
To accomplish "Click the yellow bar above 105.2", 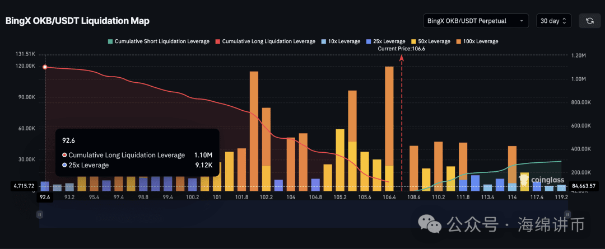I will (340, 160).
